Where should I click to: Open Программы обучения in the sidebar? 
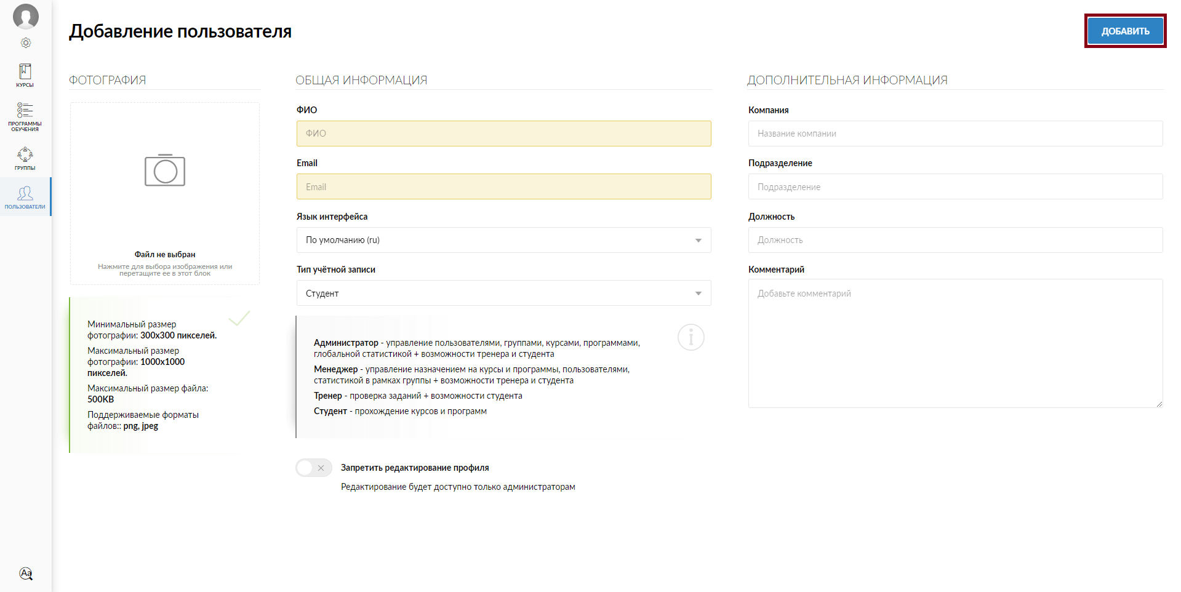pyautogui.click(x=25, y=116)
